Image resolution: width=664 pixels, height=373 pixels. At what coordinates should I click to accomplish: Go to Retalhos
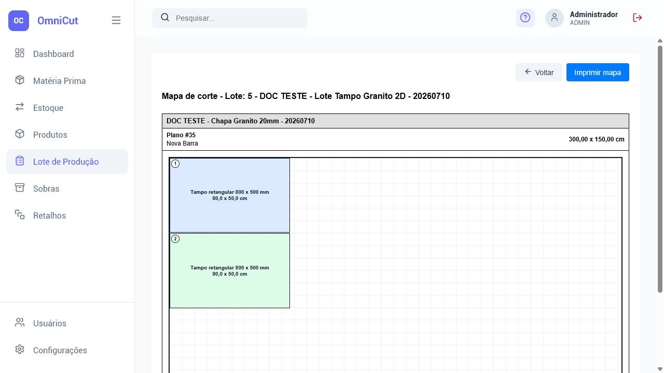(x=67, y=216)
